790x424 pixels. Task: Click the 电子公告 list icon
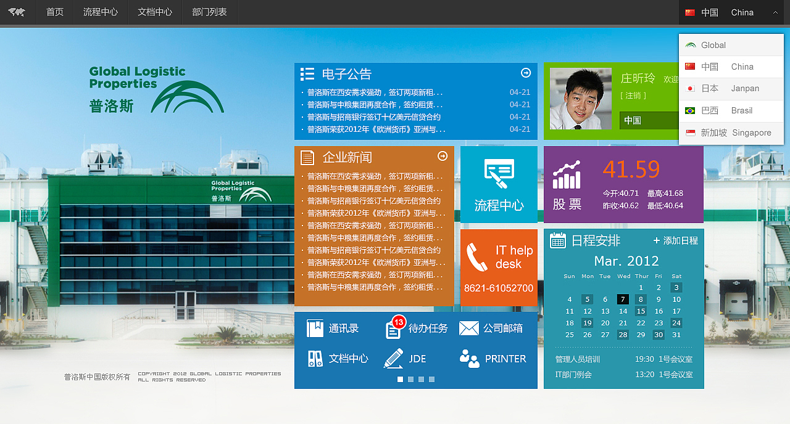pos(307,74)
